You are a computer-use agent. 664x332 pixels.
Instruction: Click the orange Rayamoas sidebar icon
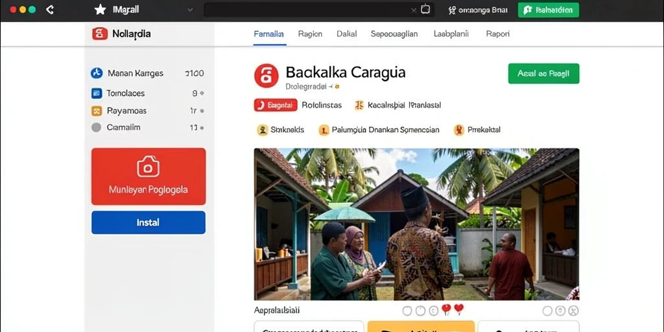pyautogui.click(x=97, y=111)
